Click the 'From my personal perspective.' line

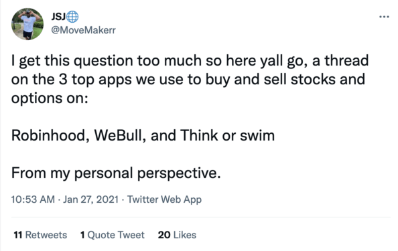(x=116, y=173)
